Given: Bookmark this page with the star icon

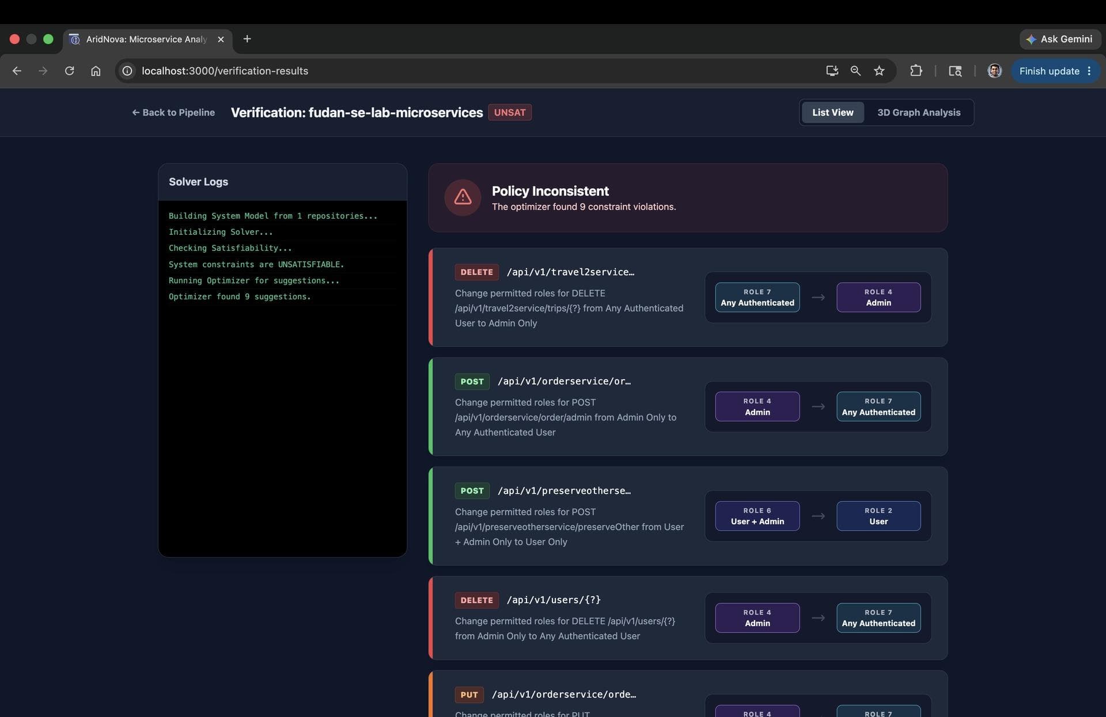Looking at the screenshot, I should [879, 71].
